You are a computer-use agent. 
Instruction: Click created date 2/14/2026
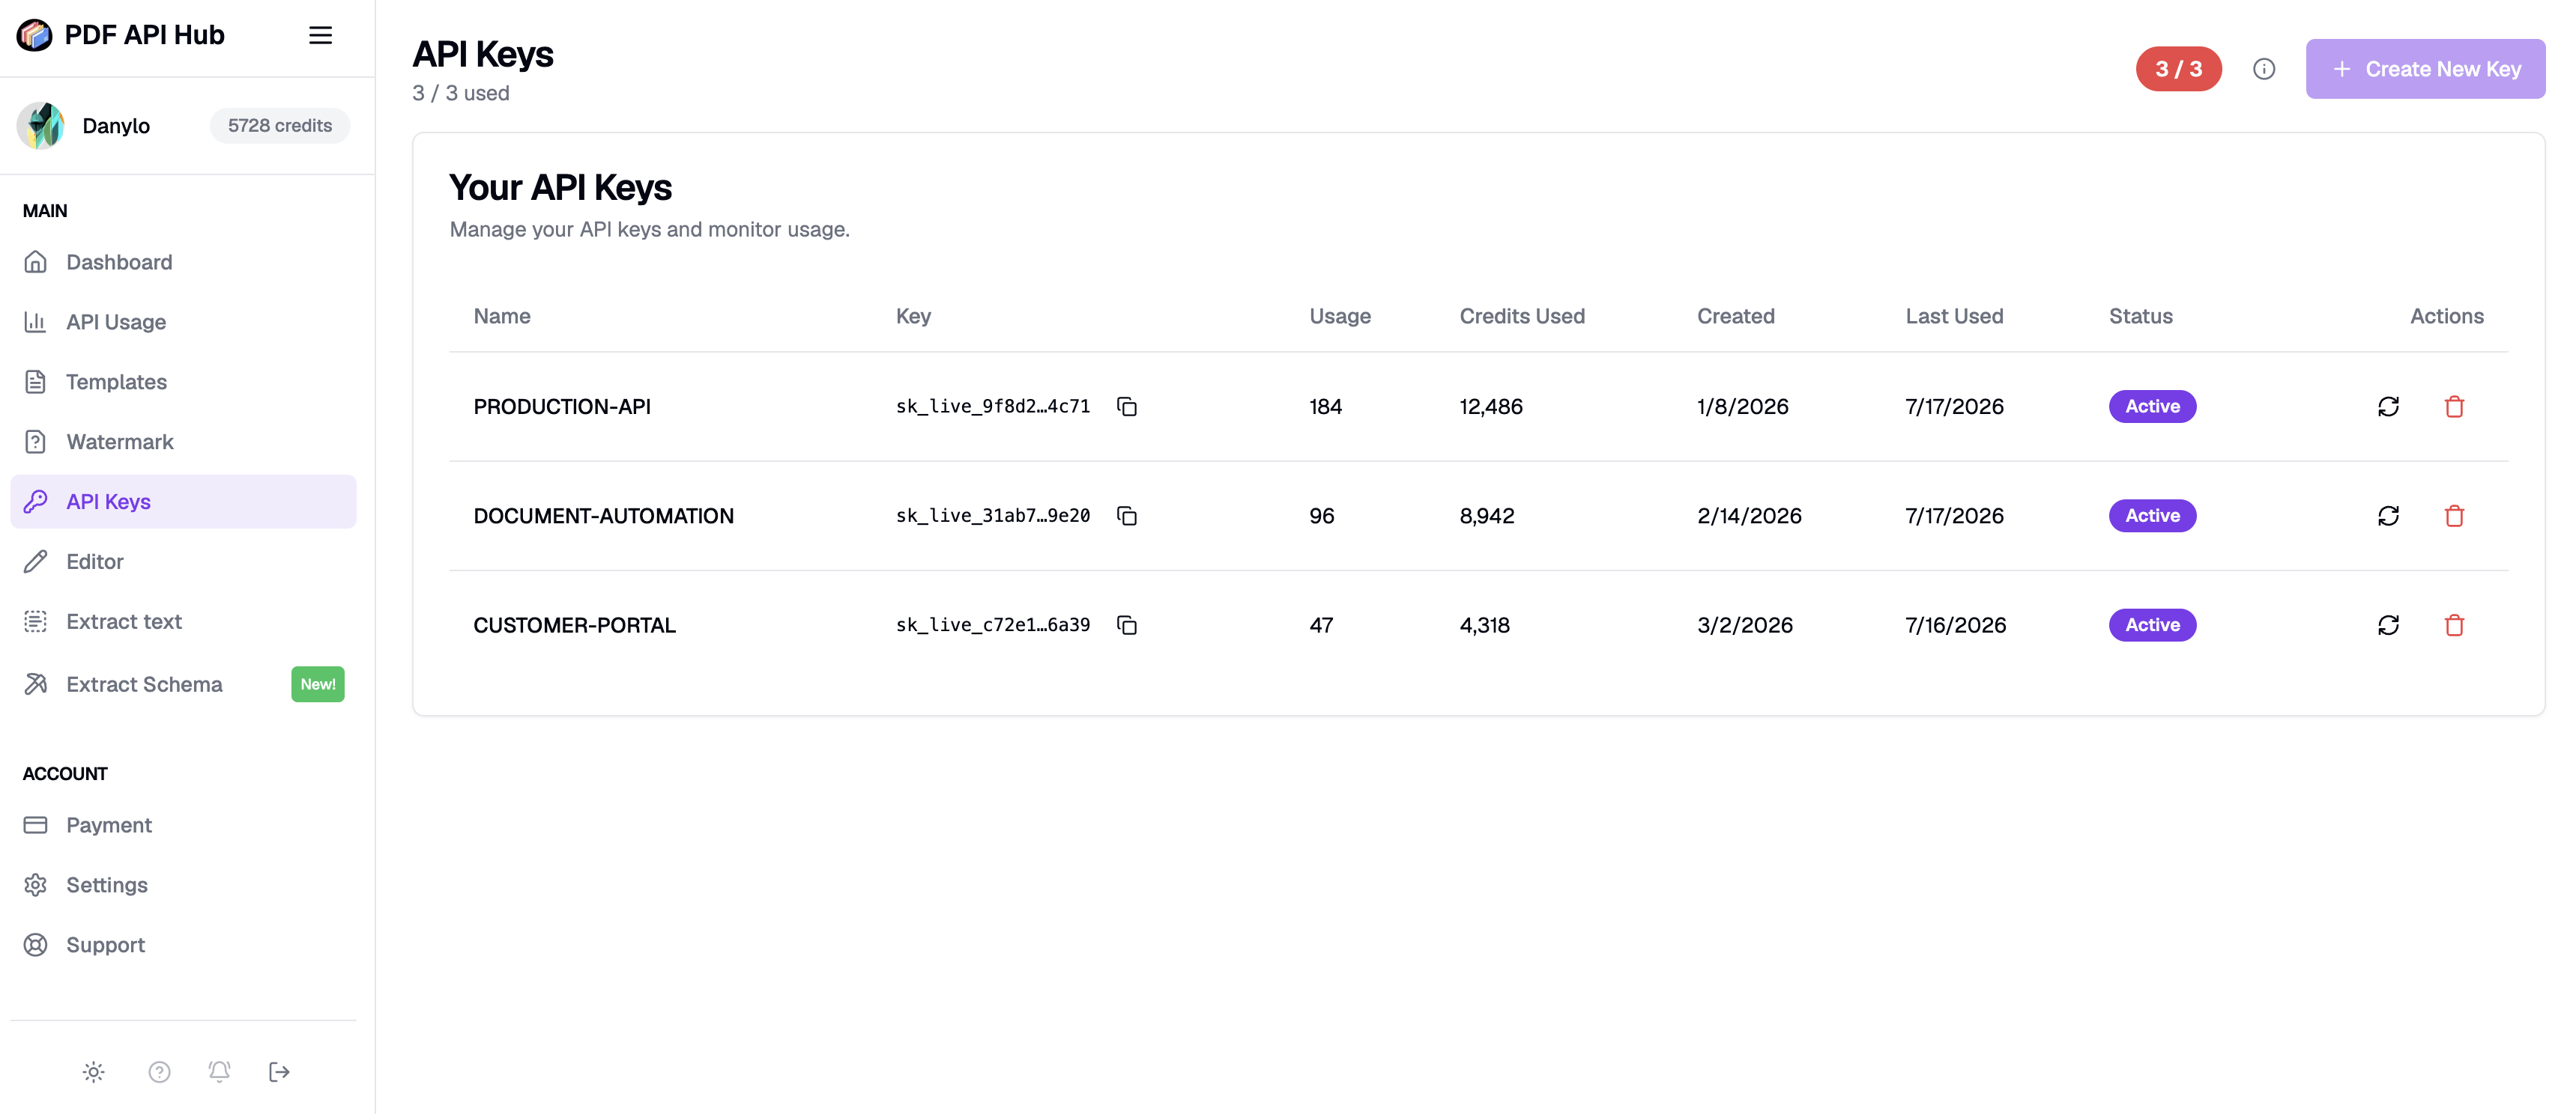[1749, 516]
